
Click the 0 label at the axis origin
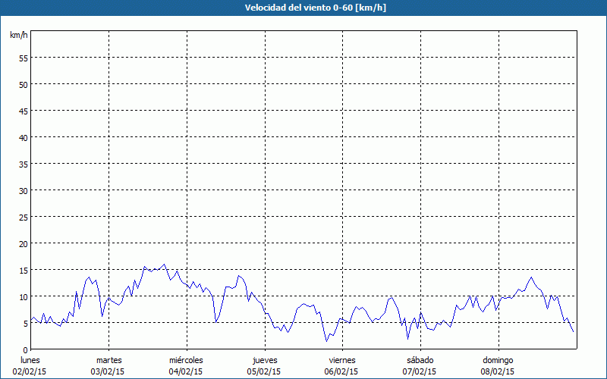25,349
